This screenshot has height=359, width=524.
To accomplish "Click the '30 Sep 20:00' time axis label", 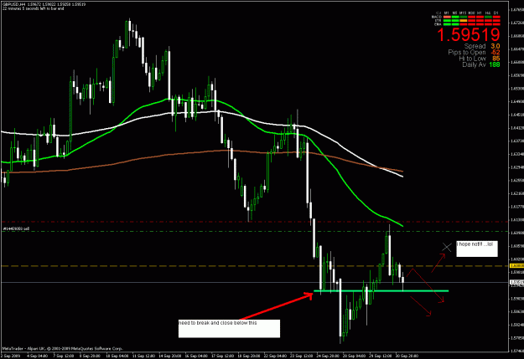I will point(407,356).
